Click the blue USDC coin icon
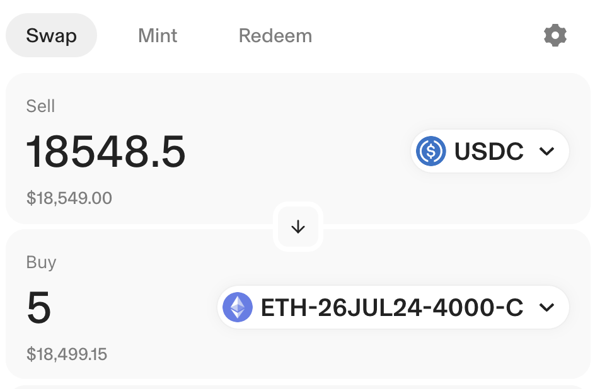The width and height of the screenshot is (595, 389). coord(431,151)
